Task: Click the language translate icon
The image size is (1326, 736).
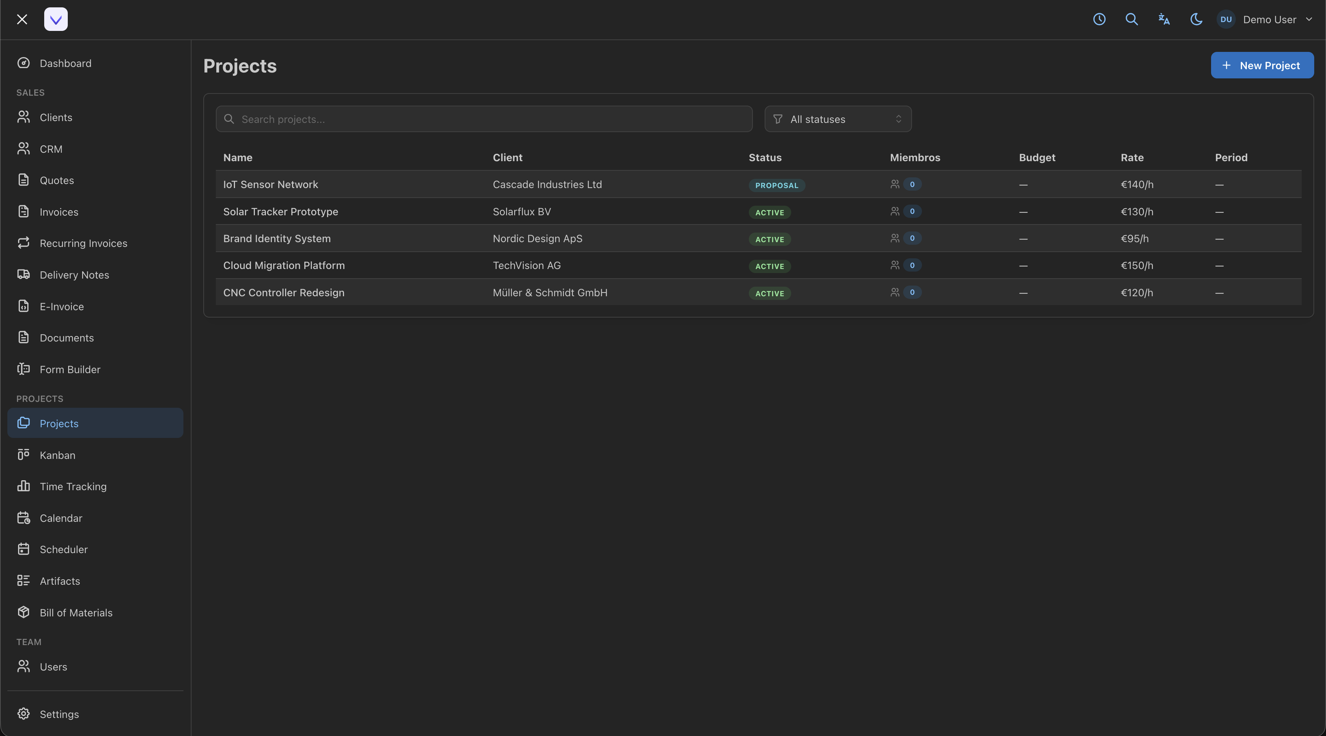Action: coord(1164,20)
